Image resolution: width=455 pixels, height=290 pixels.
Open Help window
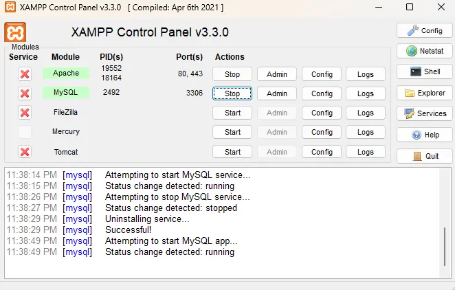425,135
